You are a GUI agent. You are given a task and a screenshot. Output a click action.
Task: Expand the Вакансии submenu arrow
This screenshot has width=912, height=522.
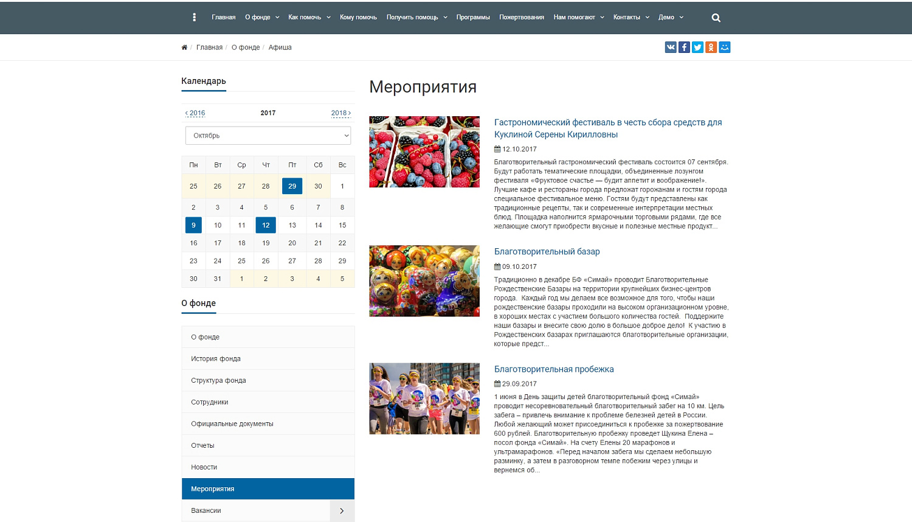342,511
